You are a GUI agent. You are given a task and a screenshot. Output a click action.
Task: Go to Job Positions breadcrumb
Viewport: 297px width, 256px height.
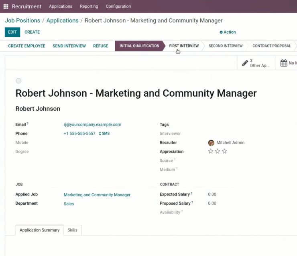[x=22, y=20]
